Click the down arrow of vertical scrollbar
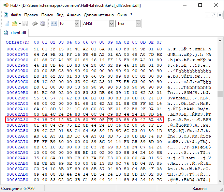 (x=220, y=181)
